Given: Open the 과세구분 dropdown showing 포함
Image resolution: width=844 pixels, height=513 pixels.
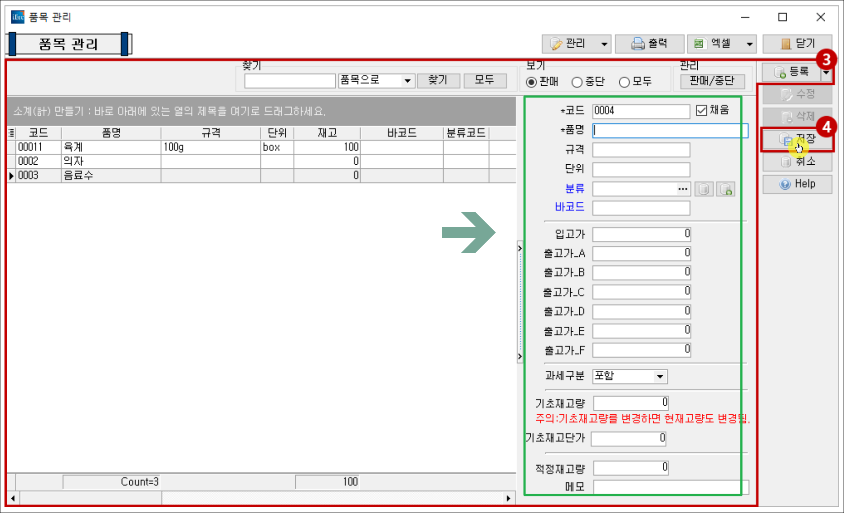Looking at the screenshot, I should point(660,377).
